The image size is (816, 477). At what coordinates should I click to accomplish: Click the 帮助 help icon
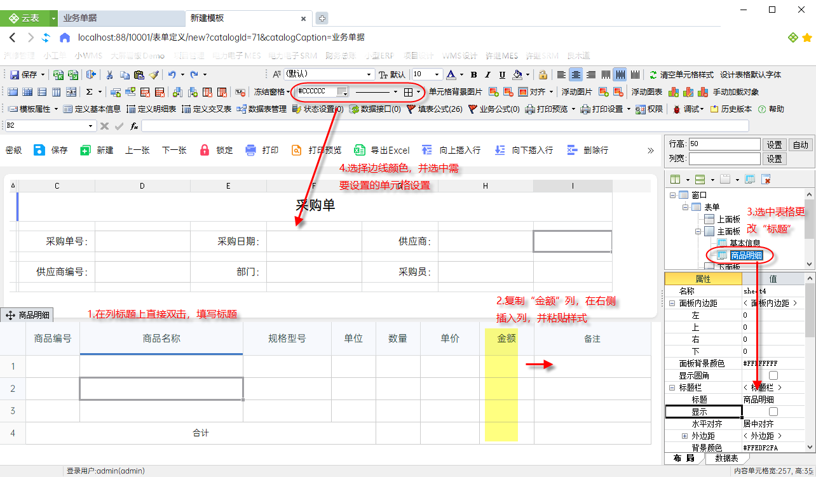coord(761,109)
